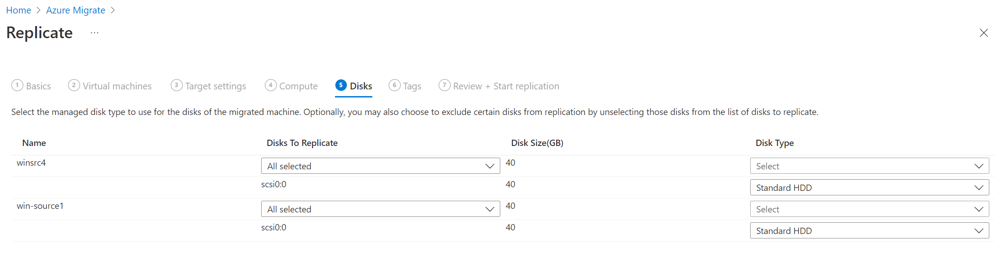Click the step 4 Compute number icon

coord(271,85)
